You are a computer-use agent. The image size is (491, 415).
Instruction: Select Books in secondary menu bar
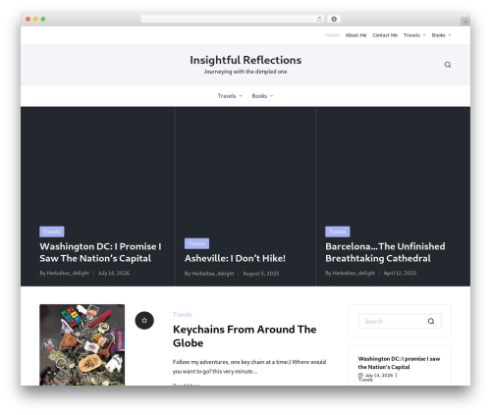pos(259,96)
